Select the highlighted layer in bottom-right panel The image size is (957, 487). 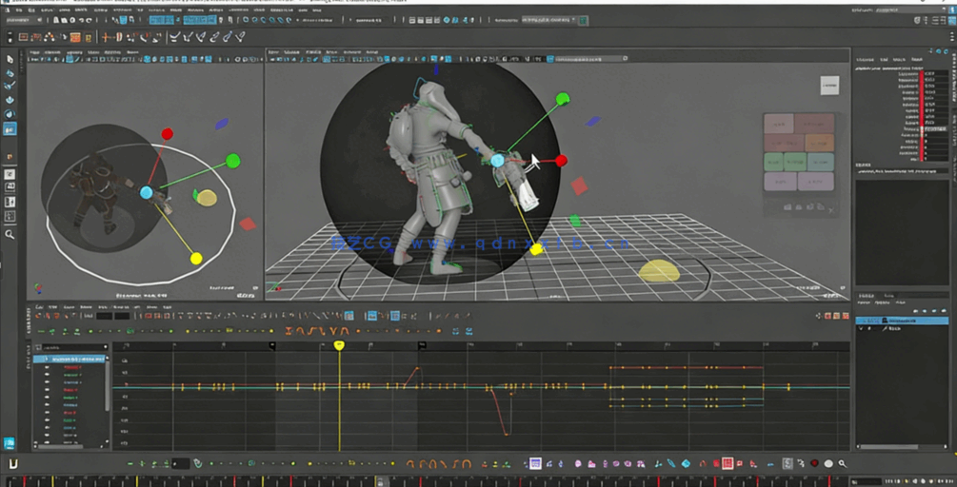point(901,321)
